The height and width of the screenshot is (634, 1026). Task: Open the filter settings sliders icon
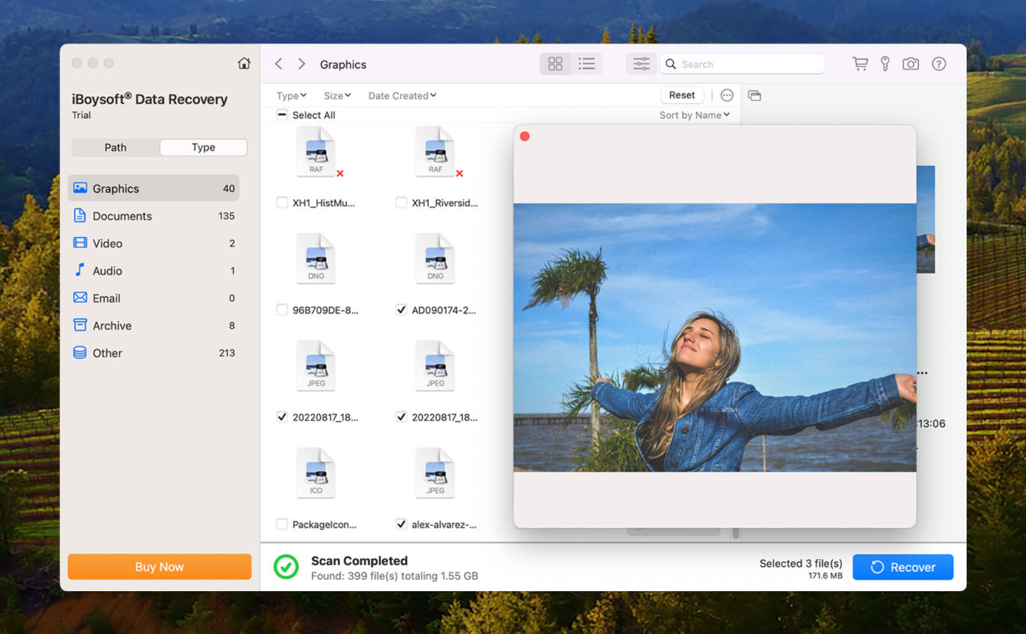640,63
